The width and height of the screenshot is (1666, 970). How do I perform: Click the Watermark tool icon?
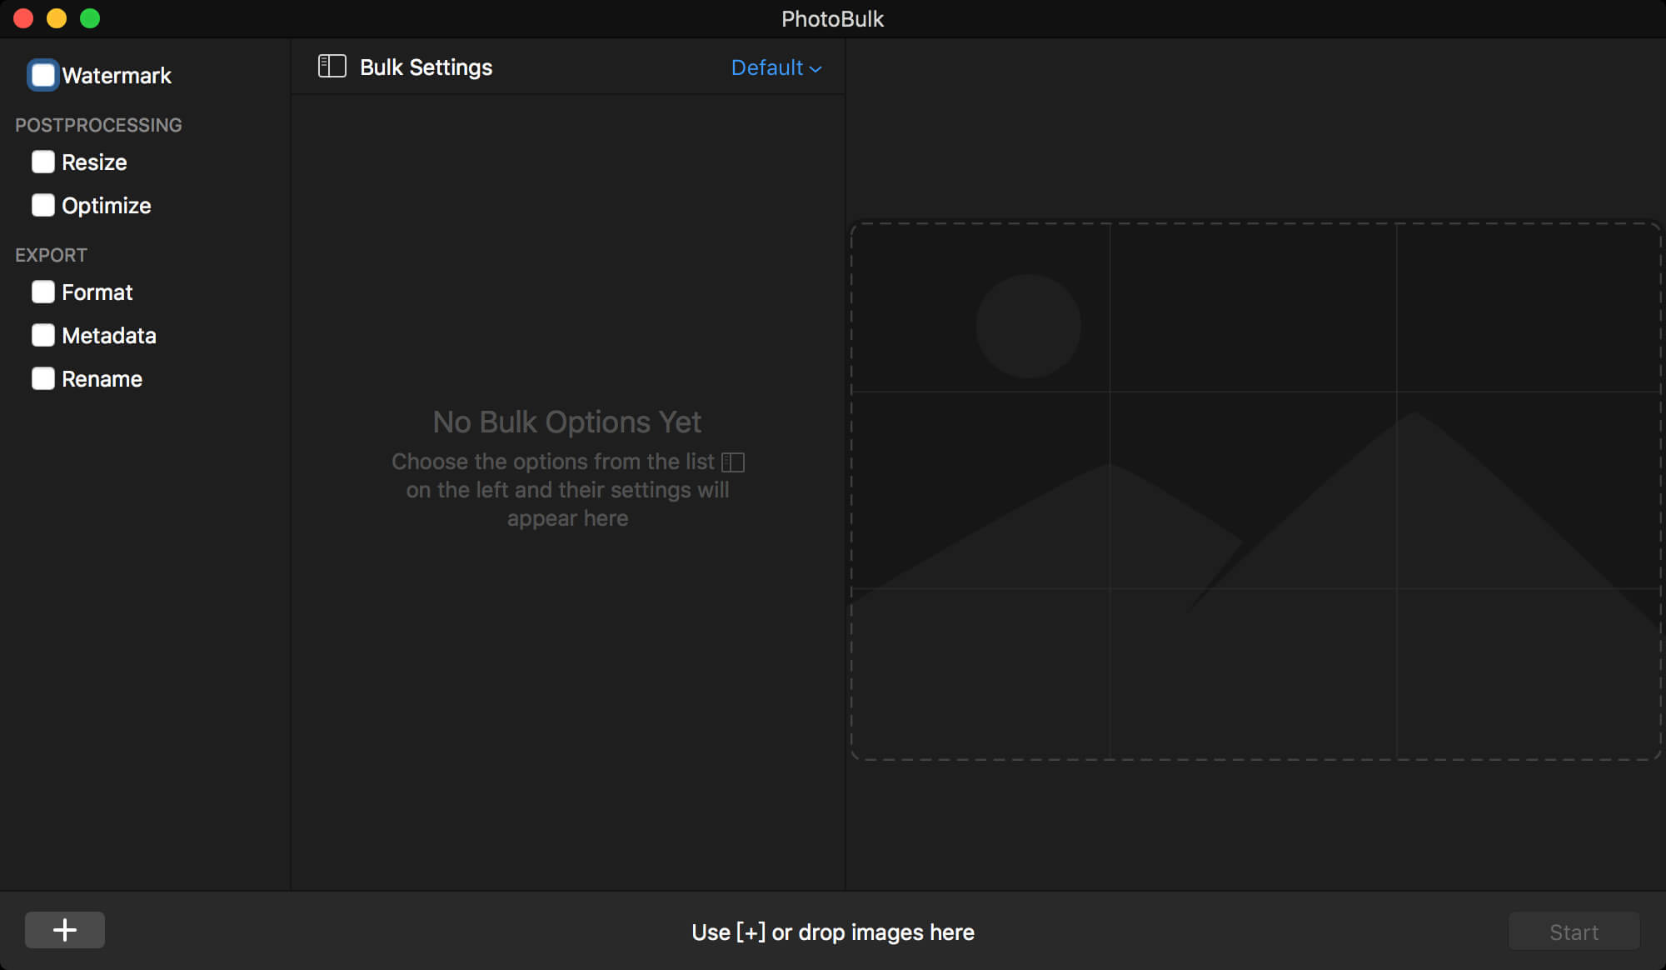42,75
